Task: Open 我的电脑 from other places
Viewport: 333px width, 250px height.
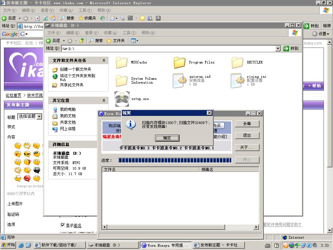Action: [68, 109]
